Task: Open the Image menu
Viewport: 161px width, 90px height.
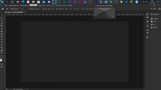Action: [24, 5]
